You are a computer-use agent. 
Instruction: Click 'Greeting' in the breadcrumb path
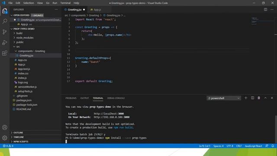94,16
